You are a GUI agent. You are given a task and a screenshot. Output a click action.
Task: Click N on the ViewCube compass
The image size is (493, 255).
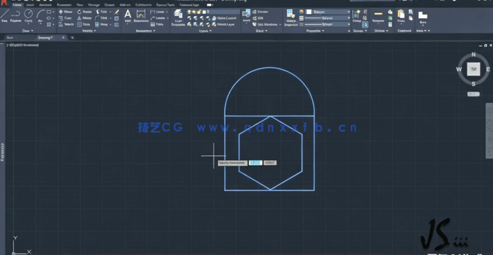[x=473, y=55]
